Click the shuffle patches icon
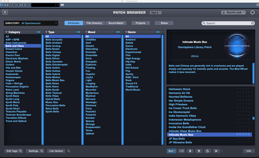 (181, 151)
